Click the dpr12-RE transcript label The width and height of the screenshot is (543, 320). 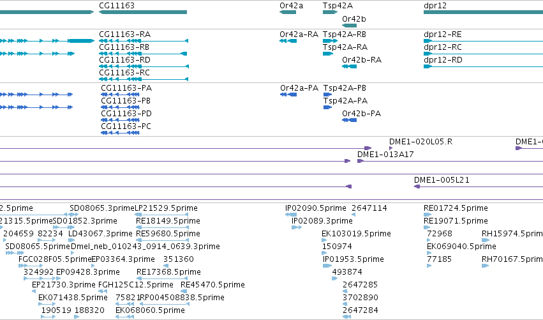pyautogui.click(x=443, y=34)
